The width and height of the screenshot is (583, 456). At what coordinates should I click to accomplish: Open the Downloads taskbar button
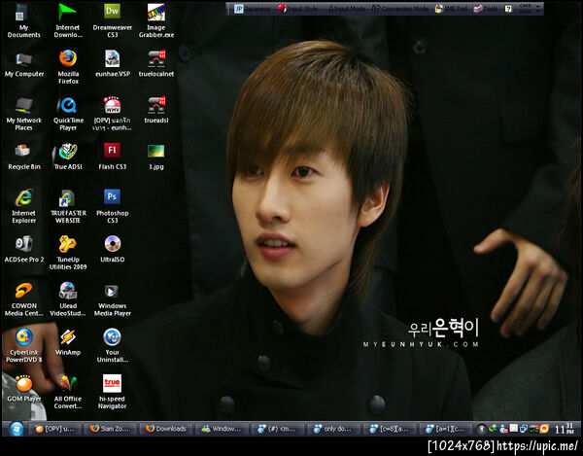(166, 429)
